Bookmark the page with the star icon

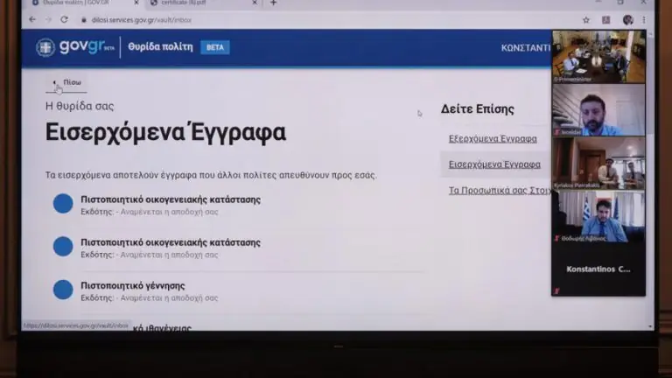click(x=586, y=20)
